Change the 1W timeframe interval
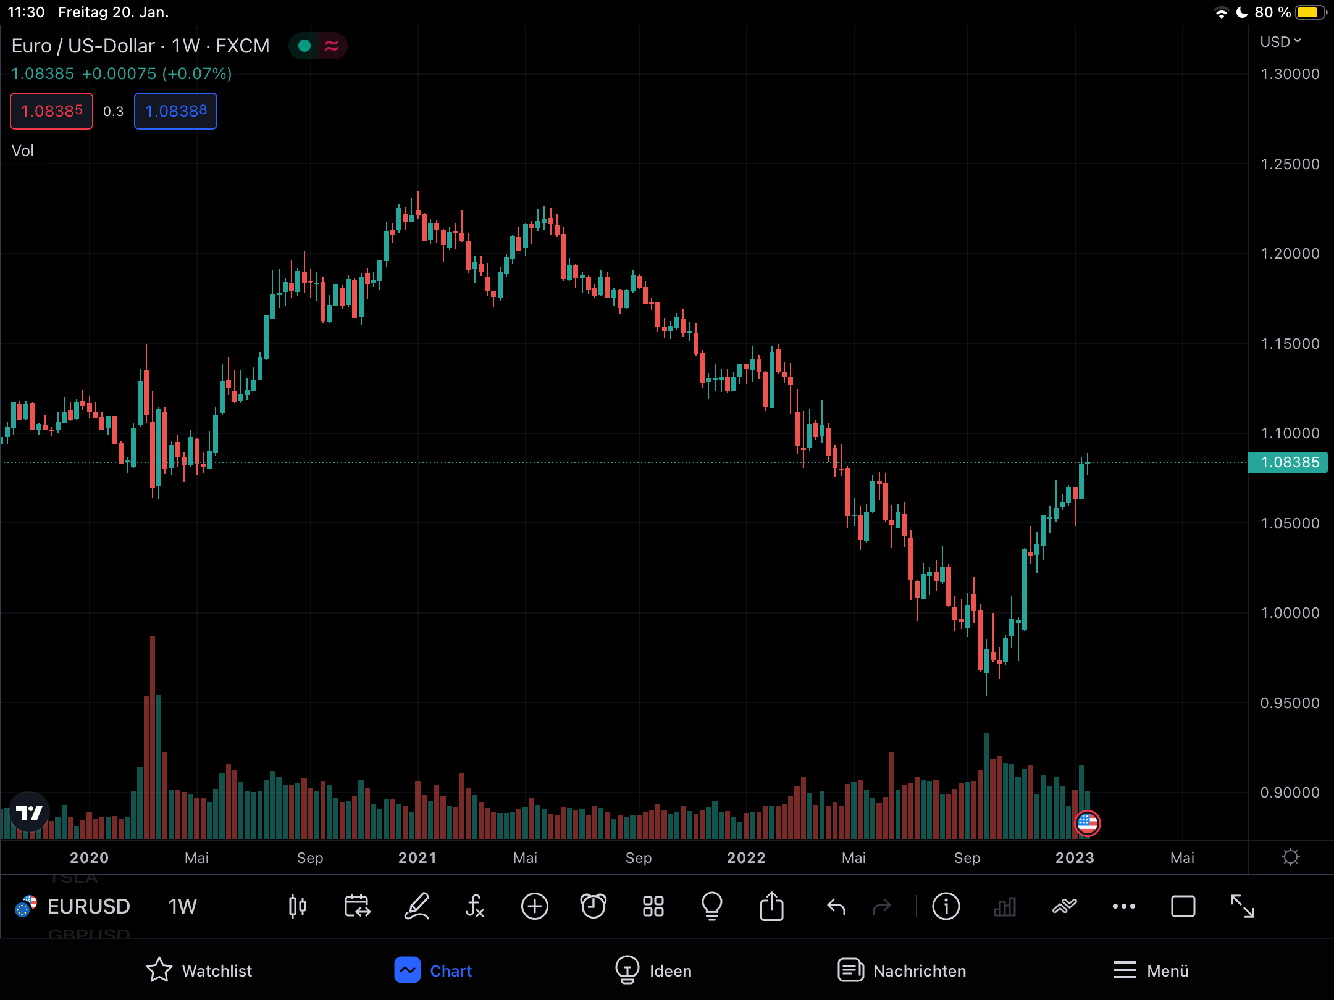Image resolution: width=1334 pixels, height=1000 pixels. [182, 906]
